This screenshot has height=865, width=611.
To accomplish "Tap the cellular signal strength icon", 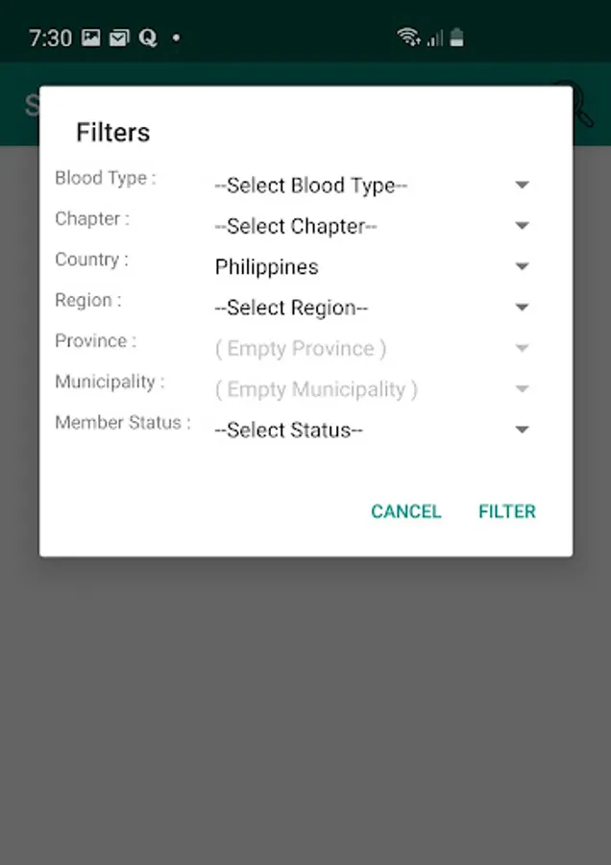I will point(434,37).
